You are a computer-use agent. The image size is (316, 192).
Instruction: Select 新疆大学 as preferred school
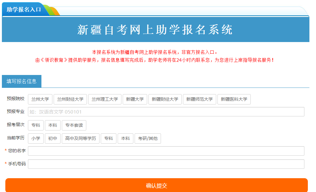(x=135, y=99)
